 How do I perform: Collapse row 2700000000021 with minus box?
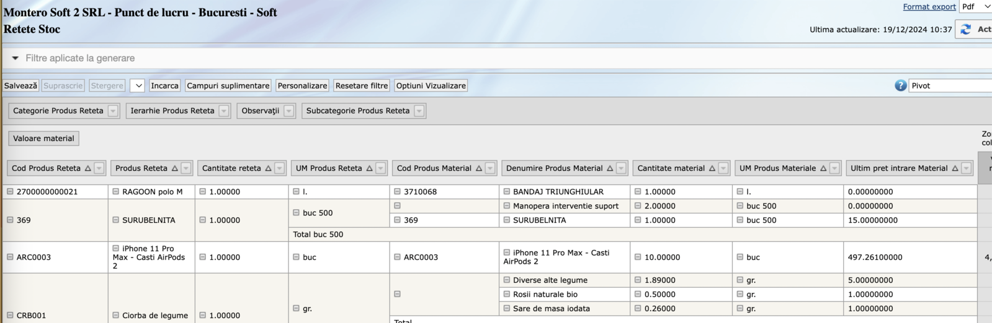[x=10, y=192]
